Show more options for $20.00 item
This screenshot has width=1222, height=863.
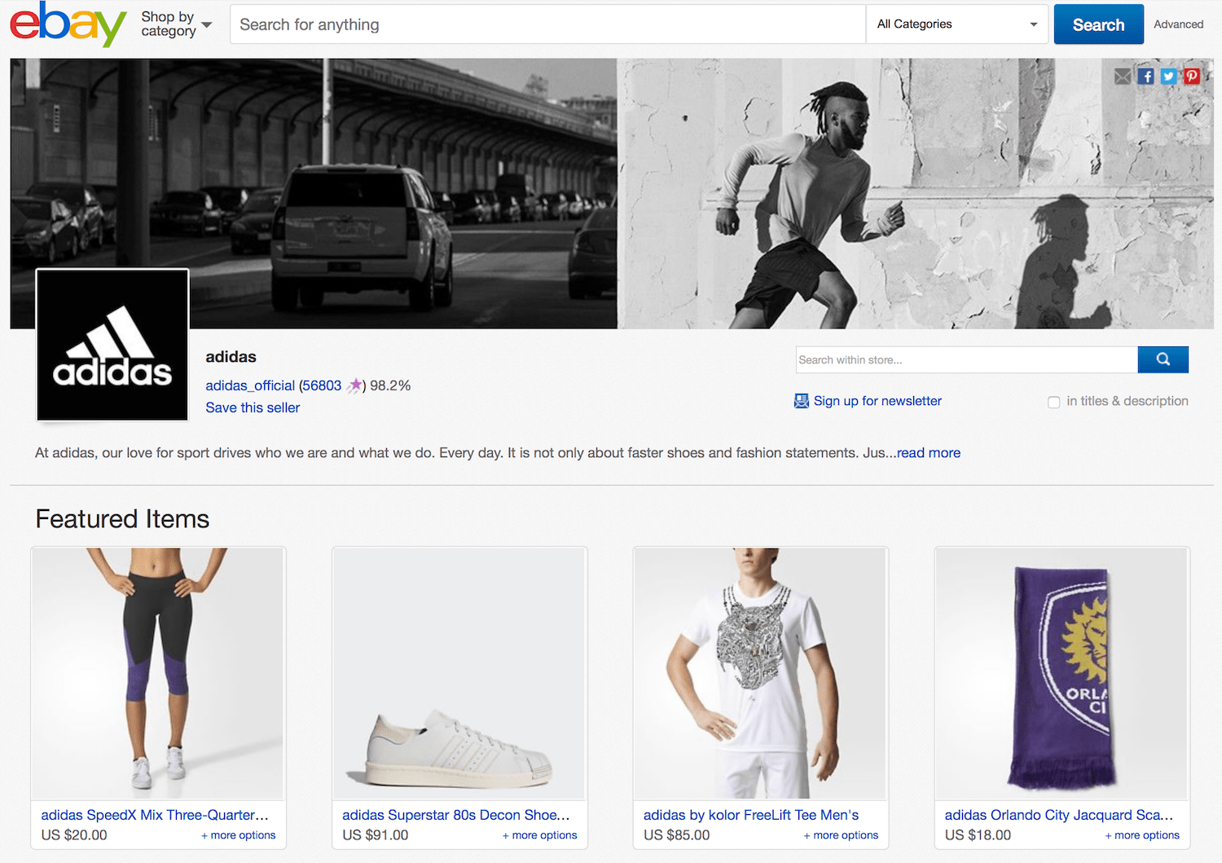click(x=238, y=835)
